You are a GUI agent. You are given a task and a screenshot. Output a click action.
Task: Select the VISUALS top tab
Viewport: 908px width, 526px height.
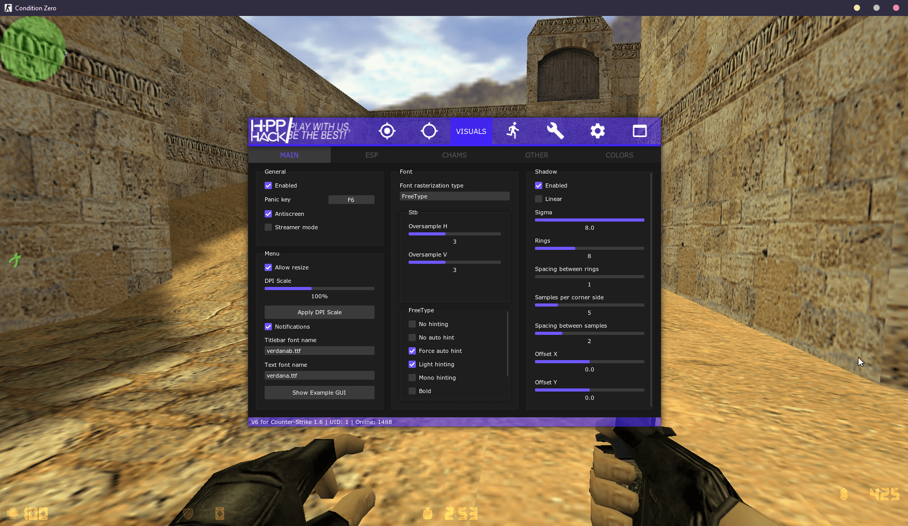(471, 131)
